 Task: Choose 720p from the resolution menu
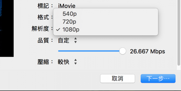pyautogui.click(x=106, y=21)
